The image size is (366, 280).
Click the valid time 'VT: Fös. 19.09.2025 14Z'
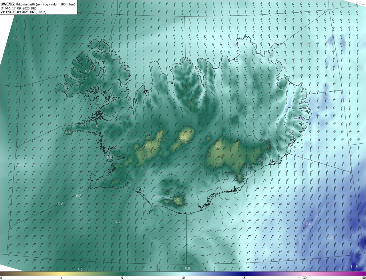[23, 12]
